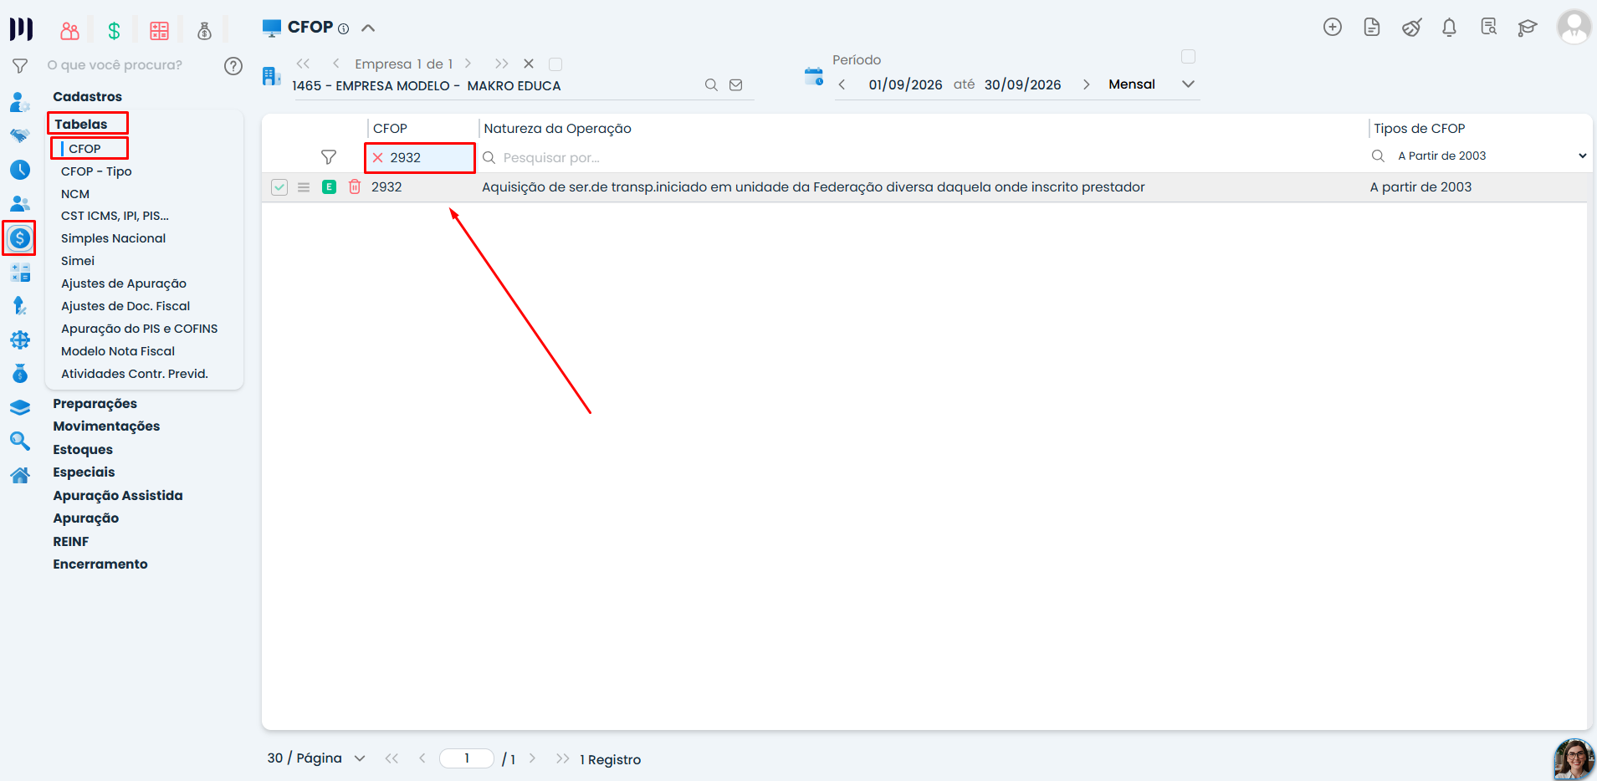This screenshot has width=1597, height=781.
Task: Expand the Apuração Assistida section
Action: click(x=118, y=496)
